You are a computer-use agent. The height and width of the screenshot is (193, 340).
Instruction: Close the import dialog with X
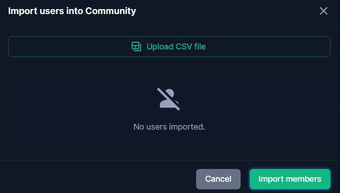(324, 11)
